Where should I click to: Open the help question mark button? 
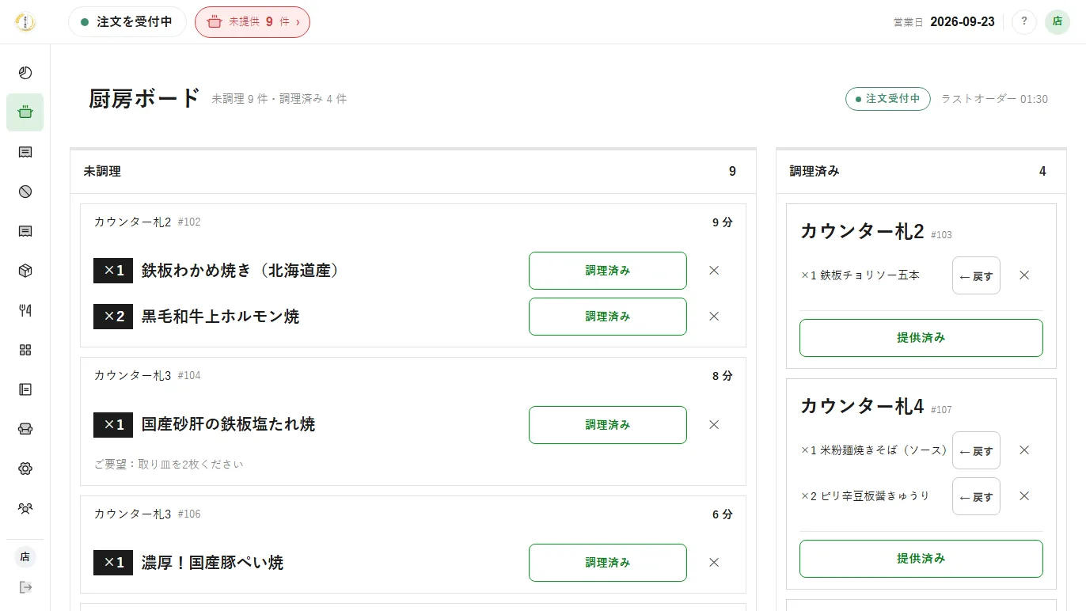pyautogui.click(x=1024, y=22)
